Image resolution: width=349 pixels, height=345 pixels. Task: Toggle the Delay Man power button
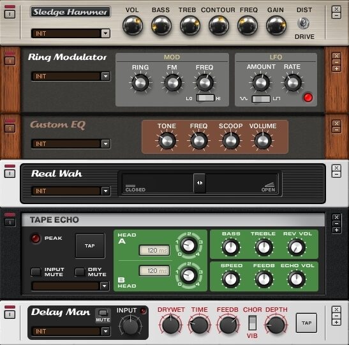pyautogui.click(x=10, y=315)
